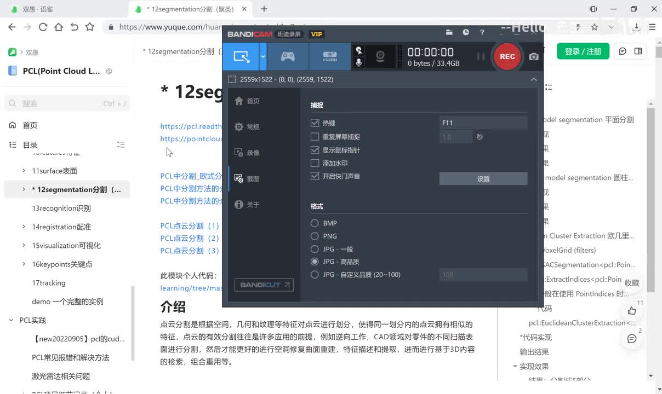The image size is (662, 394).
Task: Expand 16keypoints关键点 tree item
Action: [24, 264]
